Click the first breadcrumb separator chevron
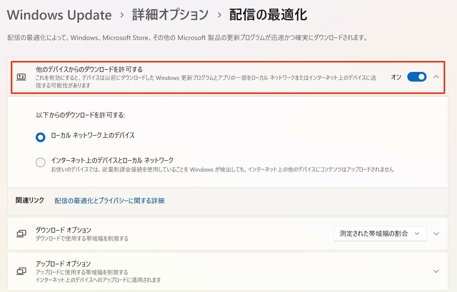 click(122, 16)
